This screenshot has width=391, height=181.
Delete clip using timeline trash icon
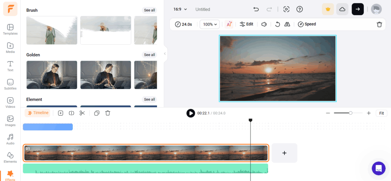click(x=107, y=113)
